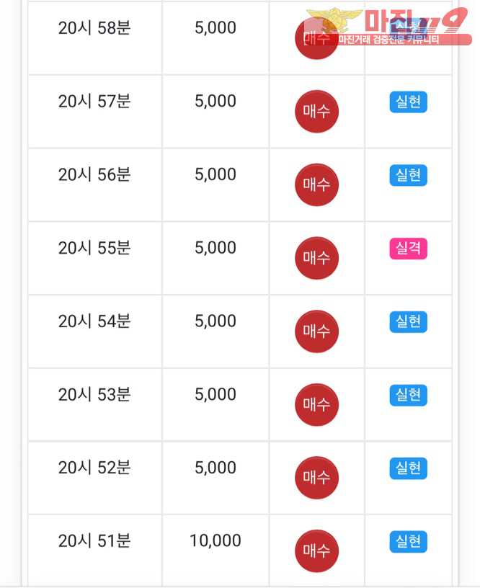Click the 매수 circle for 20시 57분
The image size is (480, 588).
[316, 112]
